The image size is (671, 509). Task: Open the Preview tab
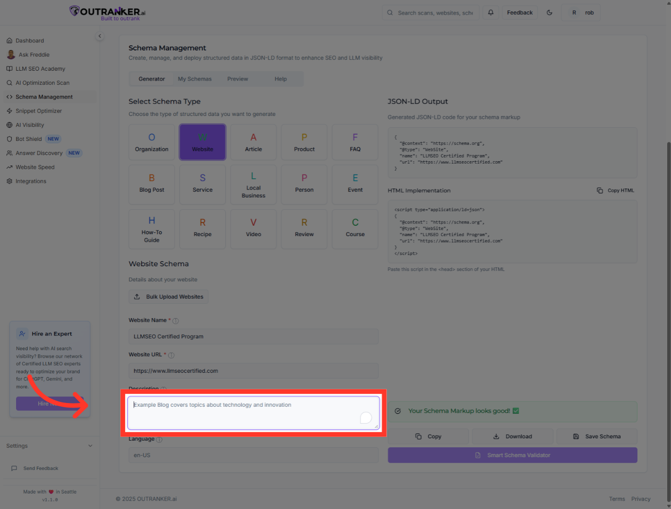237,79
